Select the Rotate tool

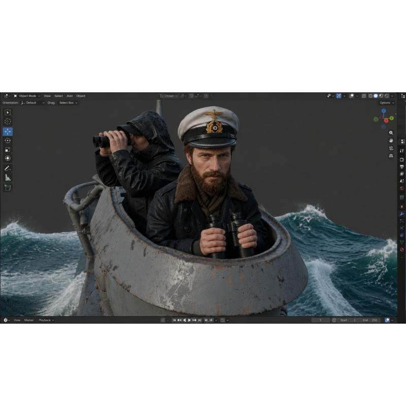point(8,141)
